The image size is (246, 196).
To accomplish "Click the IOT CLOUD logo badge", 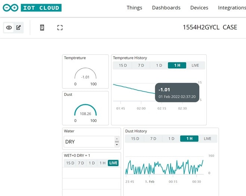I will [41, 8].
